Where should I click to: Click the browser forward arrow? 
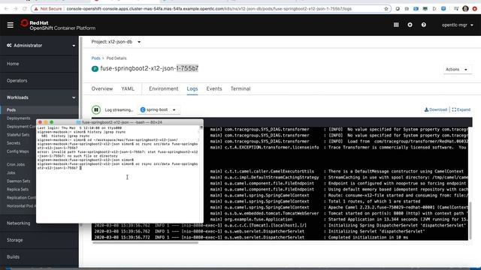click(x=15, y=9)
